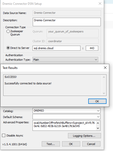Confirm OK in Test Results dialog
This screenshot has height=151, width=113.
click(x=97, y=101)
